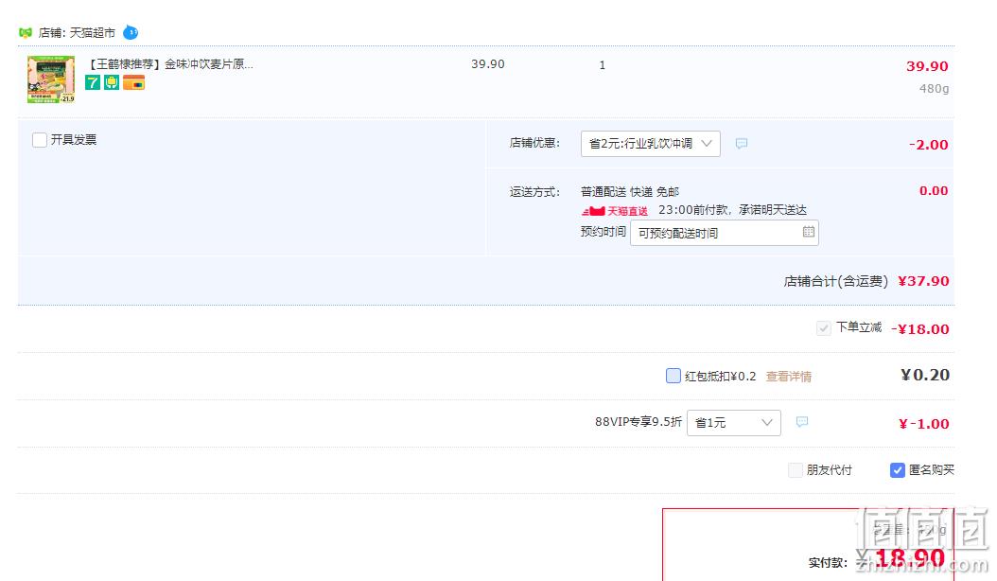Expand the 省2元:行业乳饮冲调 discount dropdown
Viewport: 997px width, 581px height.
click(651, 144)
